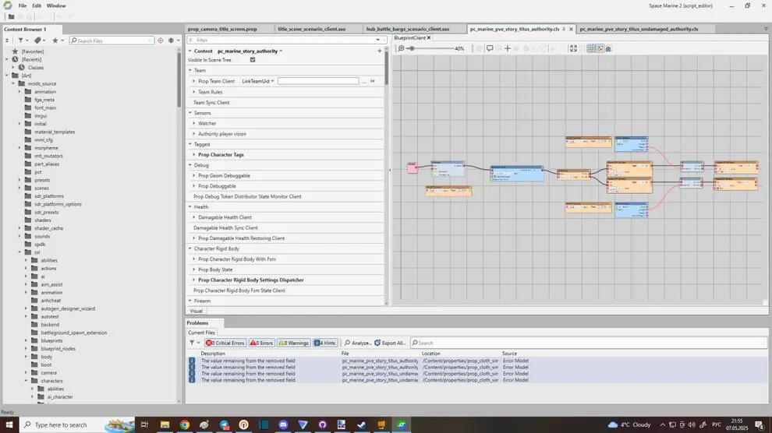772x433 pixels.
Task: Open Telegram from the taskbar
Action: pyautogui.click(x=224, y=424)
